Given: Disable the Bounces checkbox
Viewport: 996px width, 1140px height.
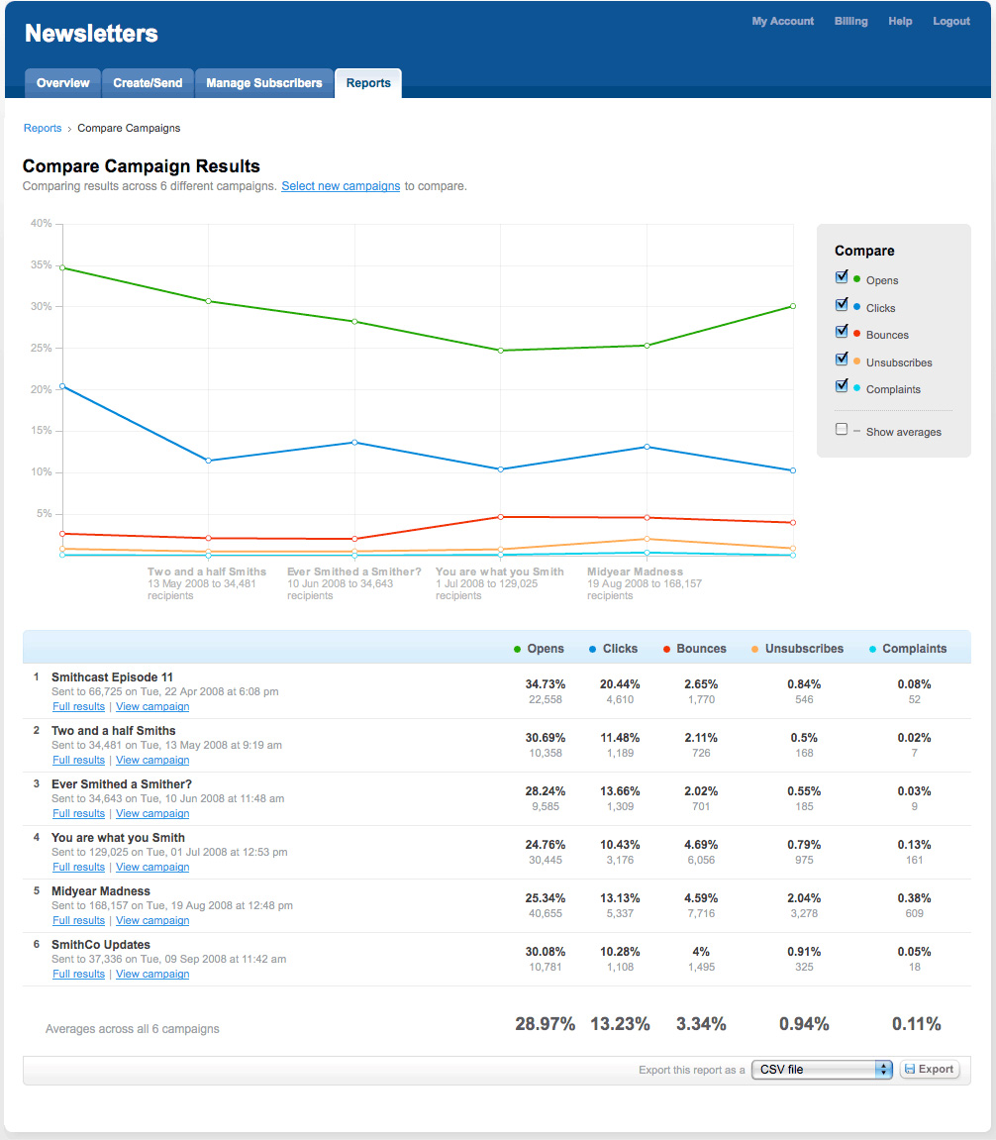Looking at the screenshot, I should (x=842, y=333).
